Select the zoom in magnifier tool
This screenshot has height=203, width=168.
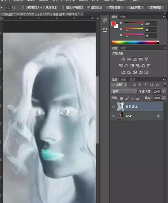click(x=8, y=7)
